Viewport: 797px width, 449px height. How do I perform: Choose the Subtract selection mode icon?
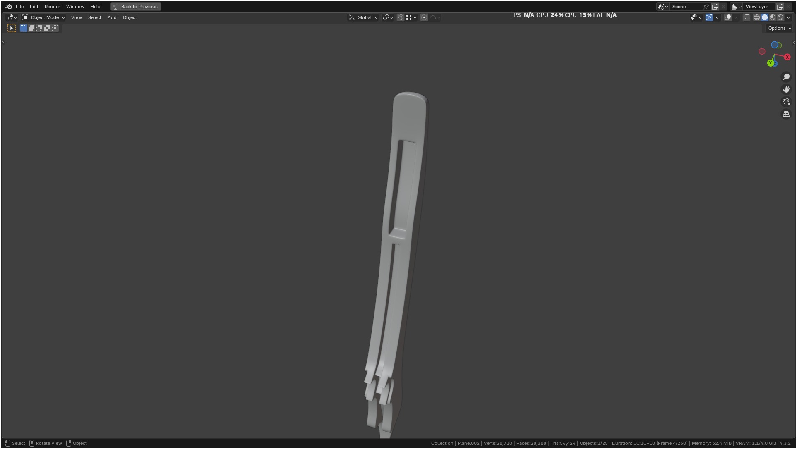pos(39,28)
